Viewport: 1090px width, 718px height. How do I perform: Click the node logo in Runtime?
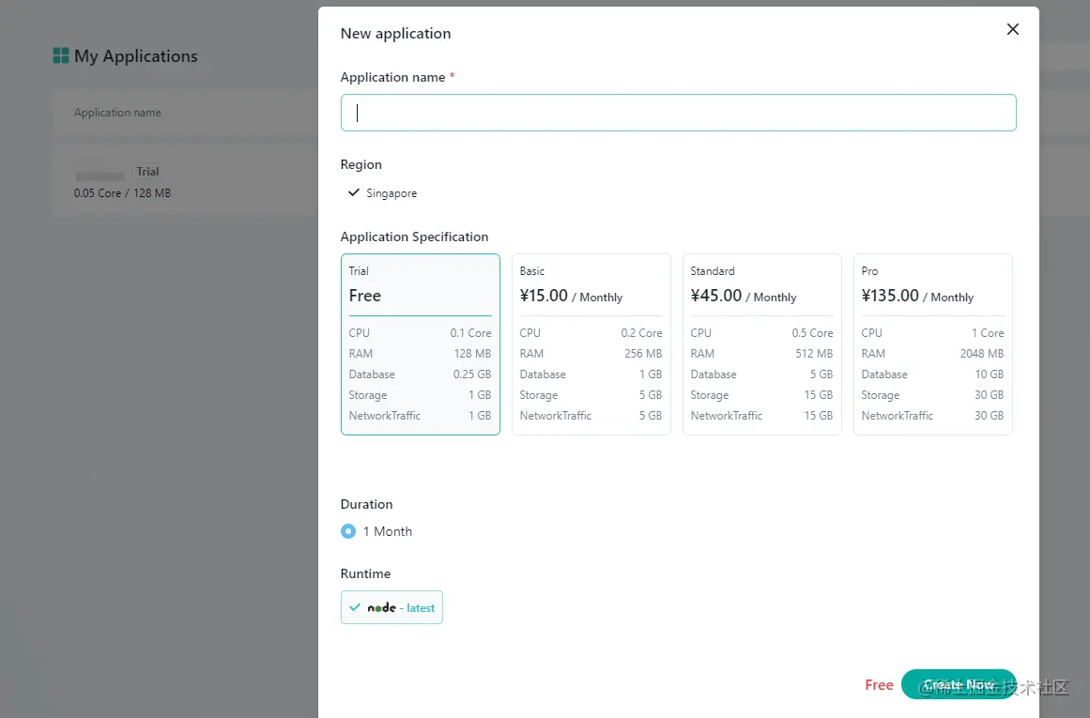pyautogui.click(x=381, y=607)
